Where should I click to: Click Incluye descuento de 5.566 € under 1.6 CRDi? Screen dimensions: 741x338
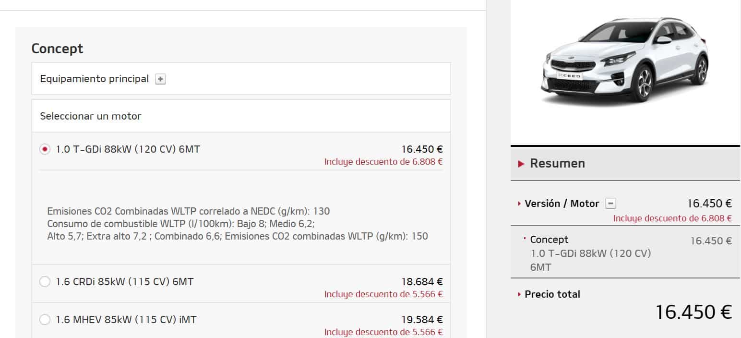[x=383, y=294]
